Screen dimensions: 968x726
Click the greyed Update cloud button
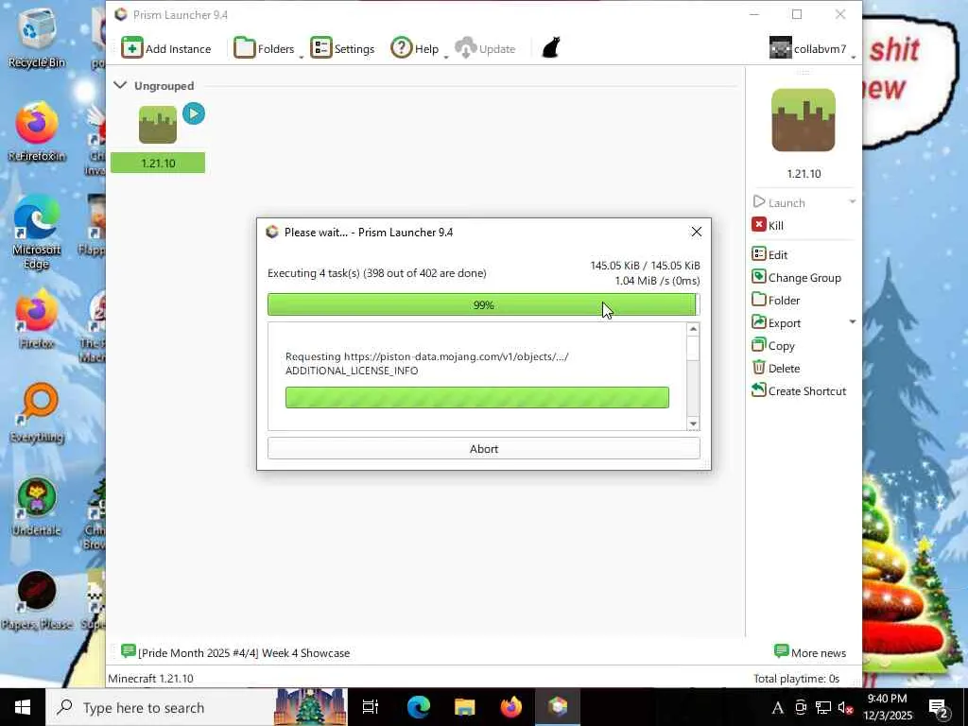click(485, 49)
